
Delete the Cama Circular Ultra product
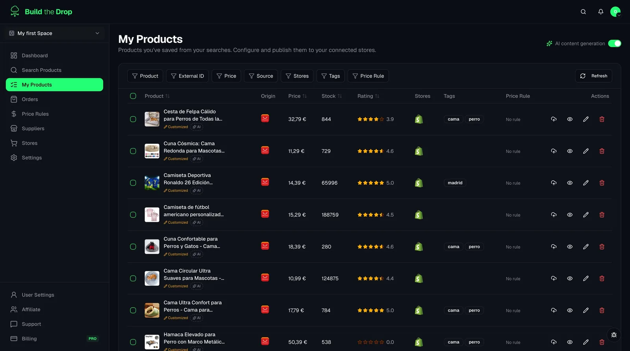[x=602, y=279]
